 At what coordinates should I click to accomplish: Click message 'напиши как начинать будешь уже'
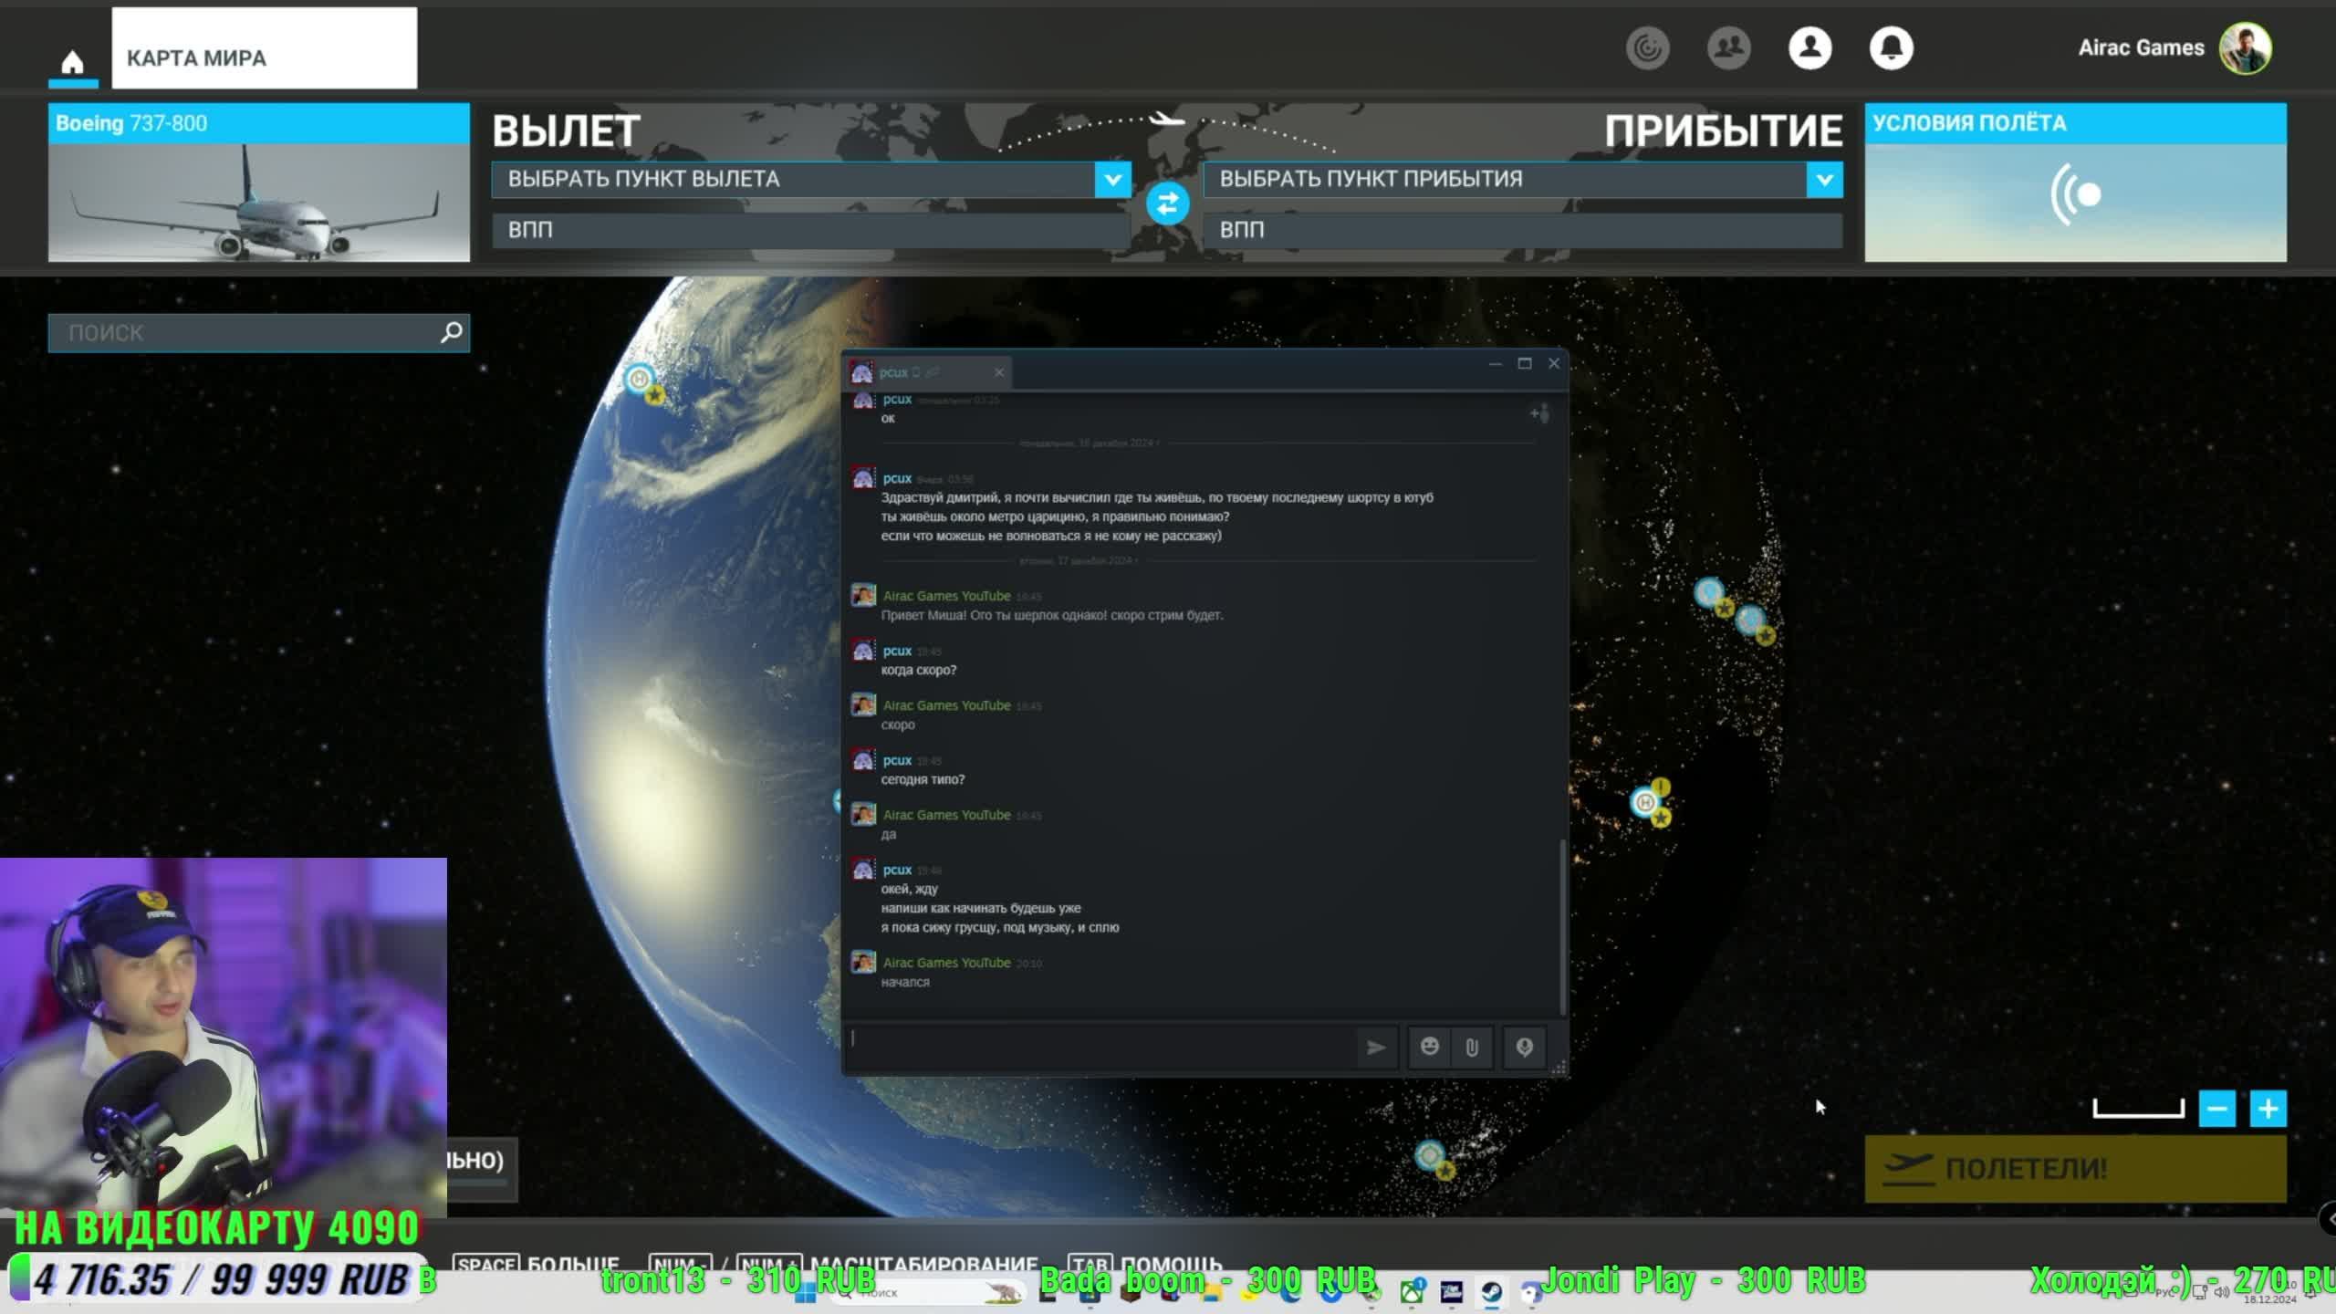(x=980, y=908)
